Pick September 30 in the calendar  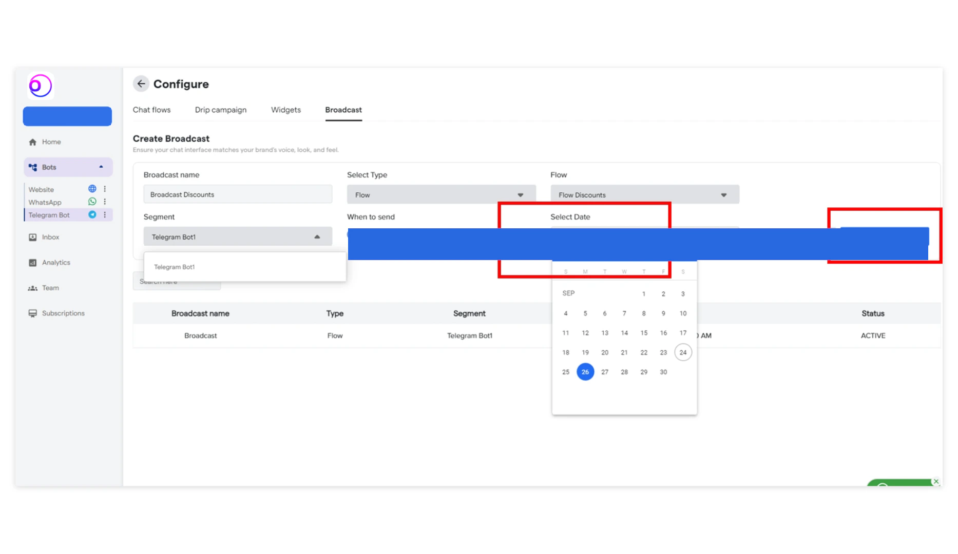[663, 372]
